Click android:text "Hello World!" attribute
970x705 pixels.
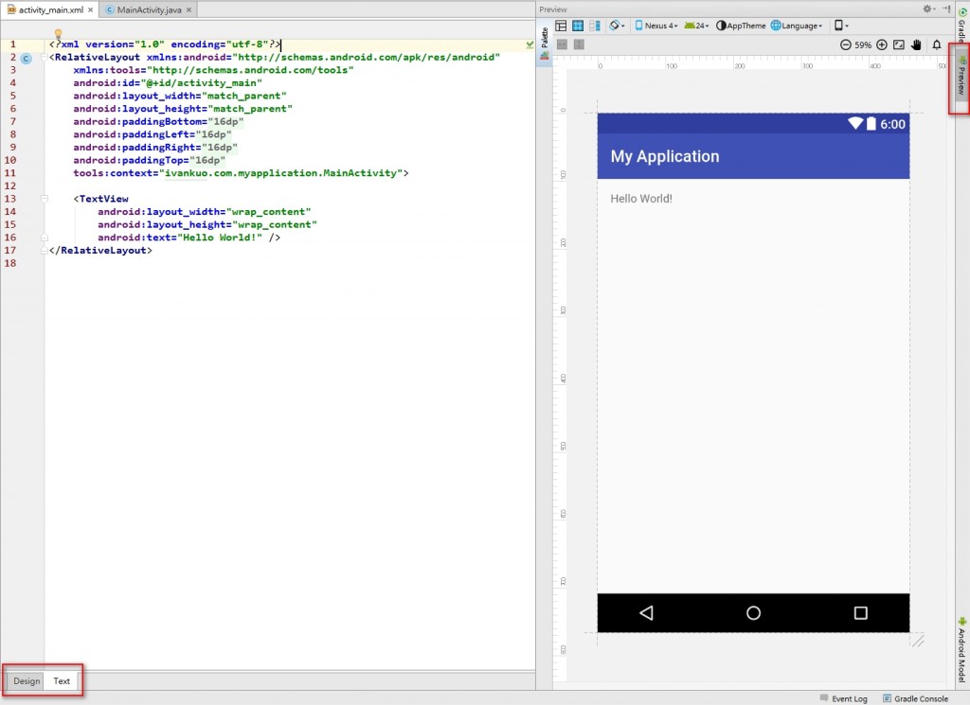(x=180, y=238)
